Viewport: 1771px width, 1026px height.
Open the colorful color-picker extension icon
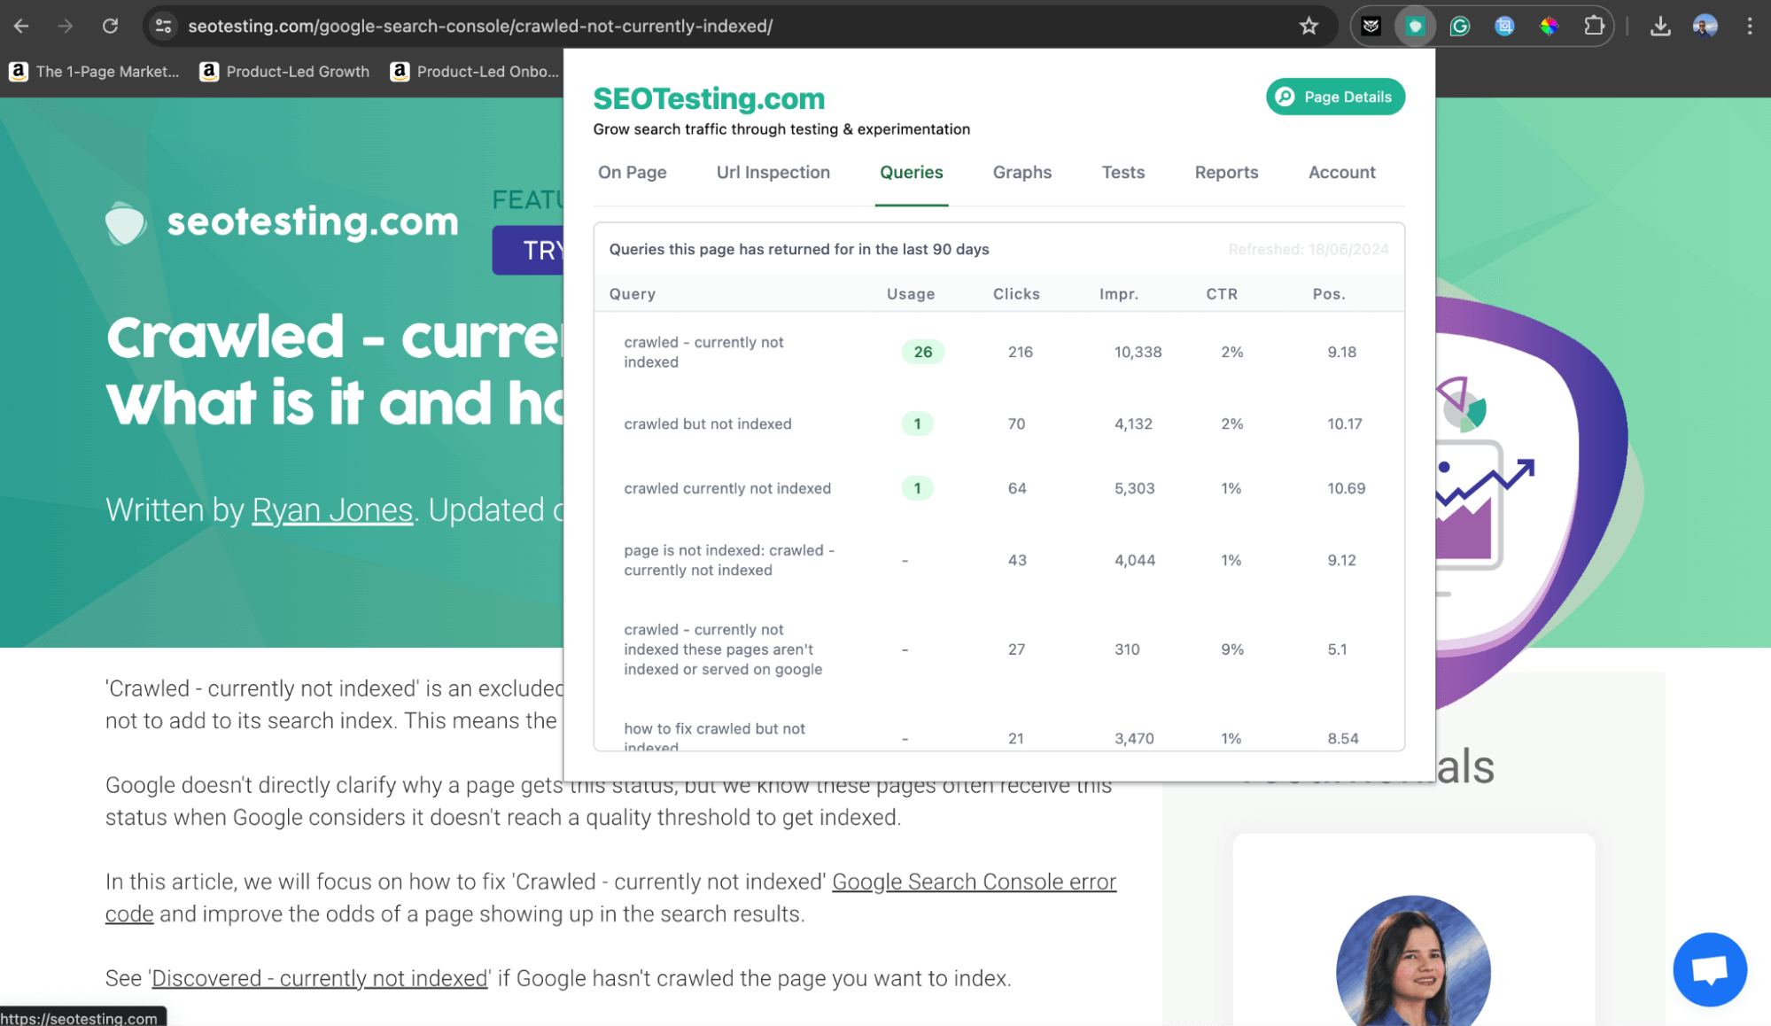[1548, 26]
